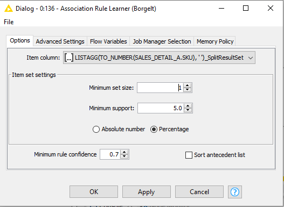
Task: Decrease Minimum support with down arrow
Action: (x=188, y=110)
